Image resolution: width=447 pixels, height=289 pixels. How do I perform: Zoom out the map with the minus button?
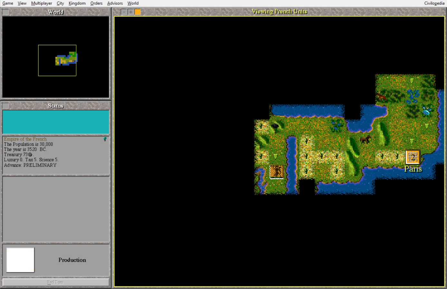(124, 12)
